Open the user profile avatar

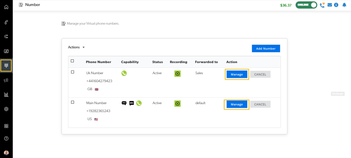point(6,153)
